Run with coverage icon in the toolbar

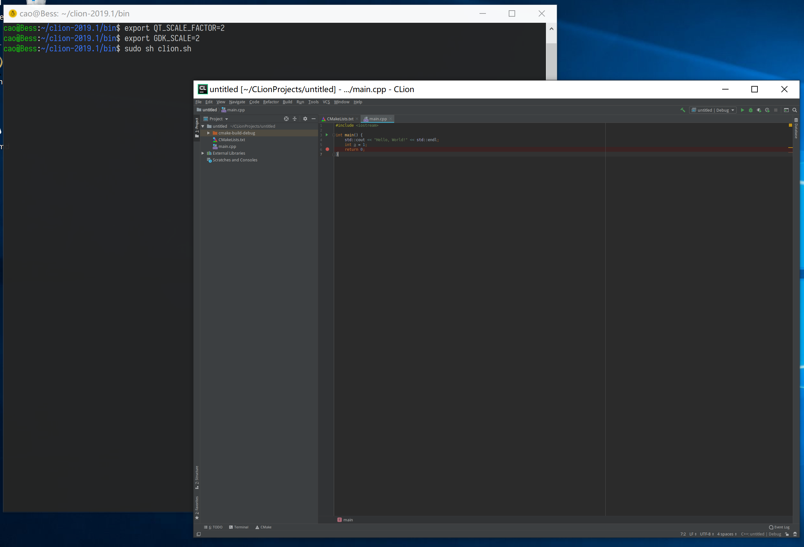coord(759,110)
